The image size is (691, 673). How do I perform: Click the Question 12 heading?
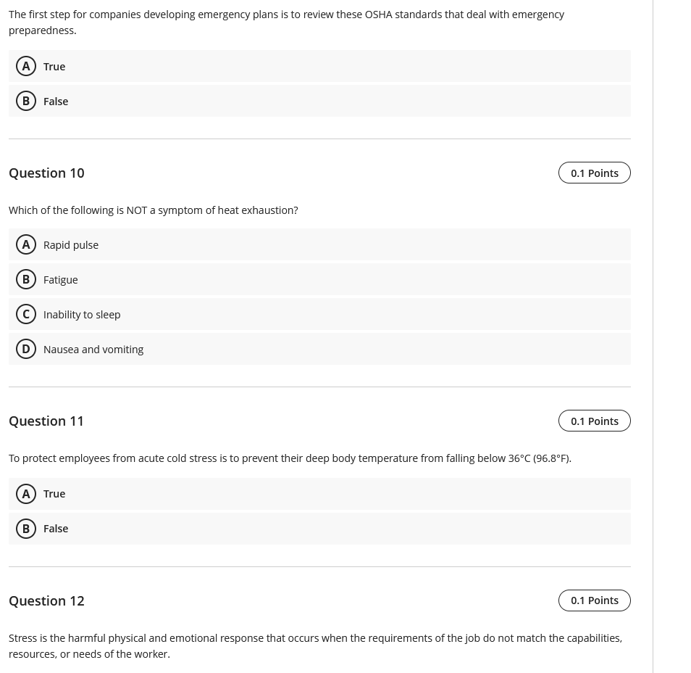point(46,600)
